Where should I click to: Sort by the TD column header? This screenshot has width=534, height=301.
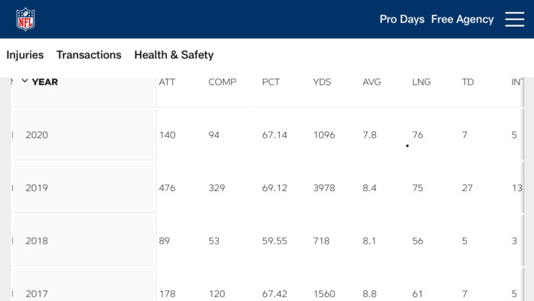pos(468,83)
